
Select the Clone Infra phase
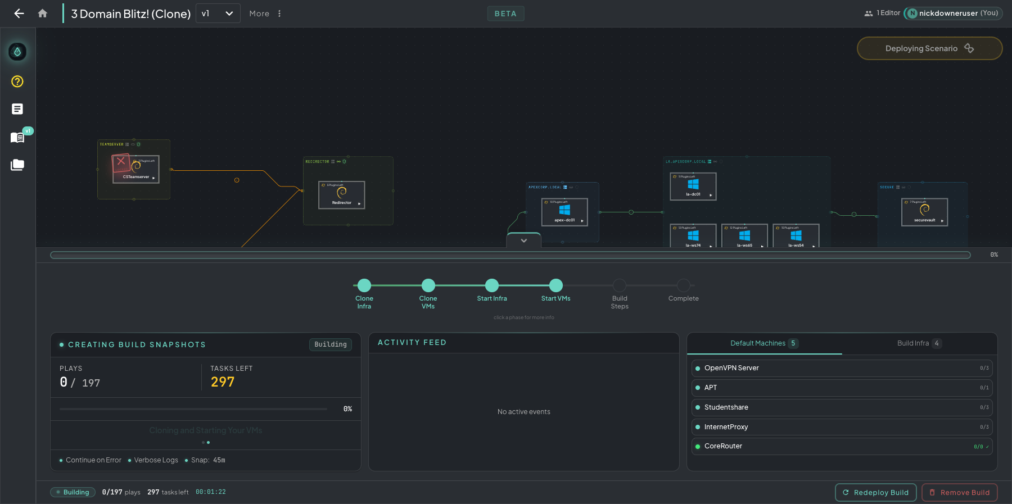coord(364,285)
